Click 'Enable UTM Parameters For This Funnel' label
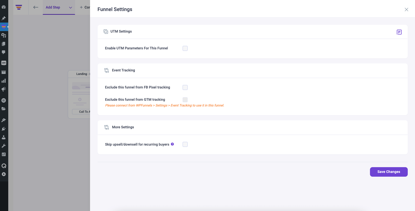The height and width of the screenshot is (211, 415). click(x=136, y=48)
